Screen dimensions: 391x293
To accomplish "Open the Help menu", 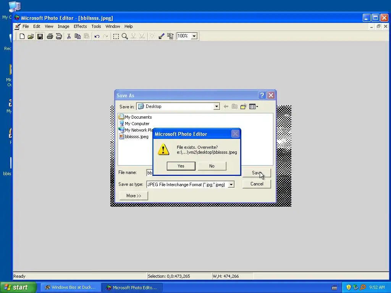I will (128, 26).
